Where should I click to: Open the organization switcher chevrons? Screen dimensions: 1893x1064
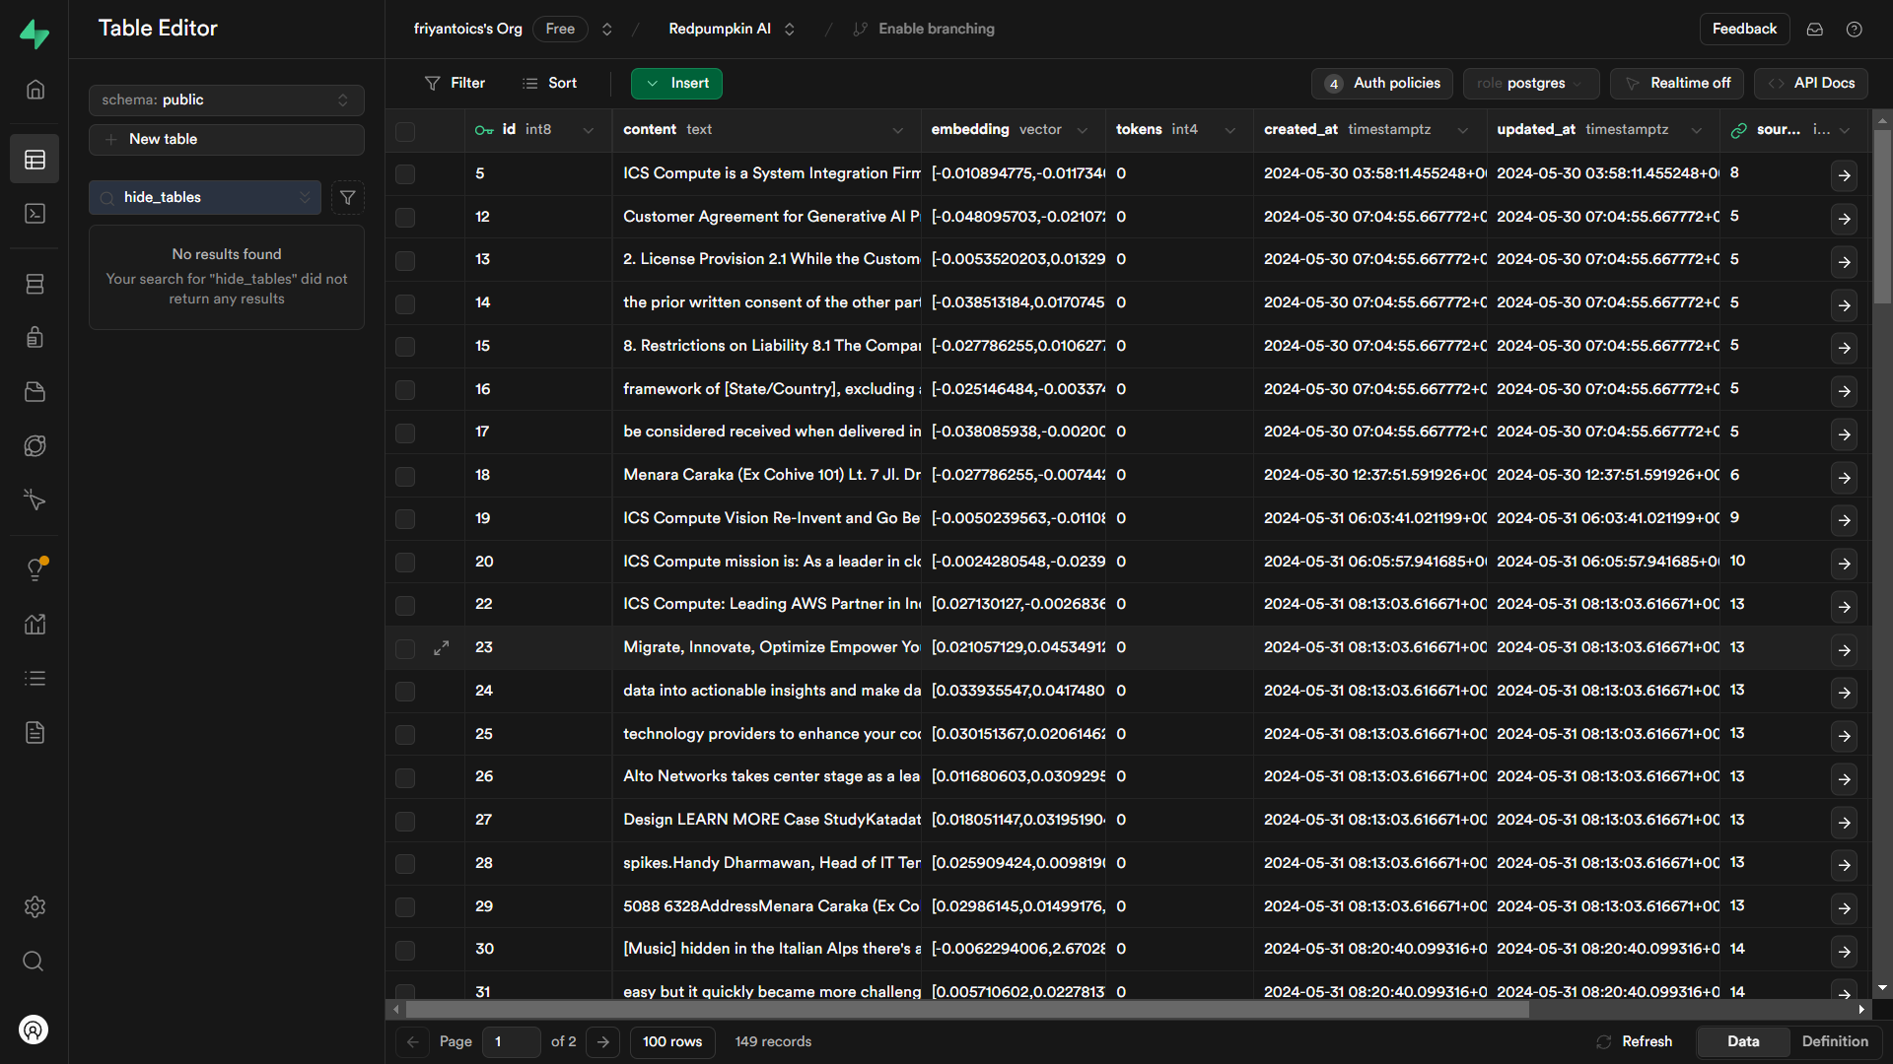pos(607,30)
